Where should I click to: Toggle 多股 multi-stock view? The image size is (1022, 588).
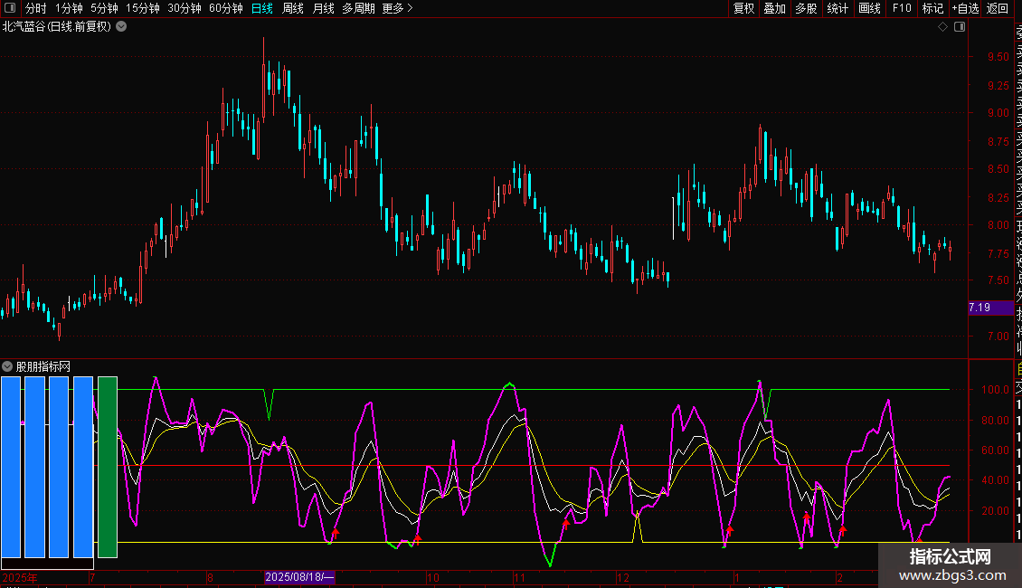point(806,8)
